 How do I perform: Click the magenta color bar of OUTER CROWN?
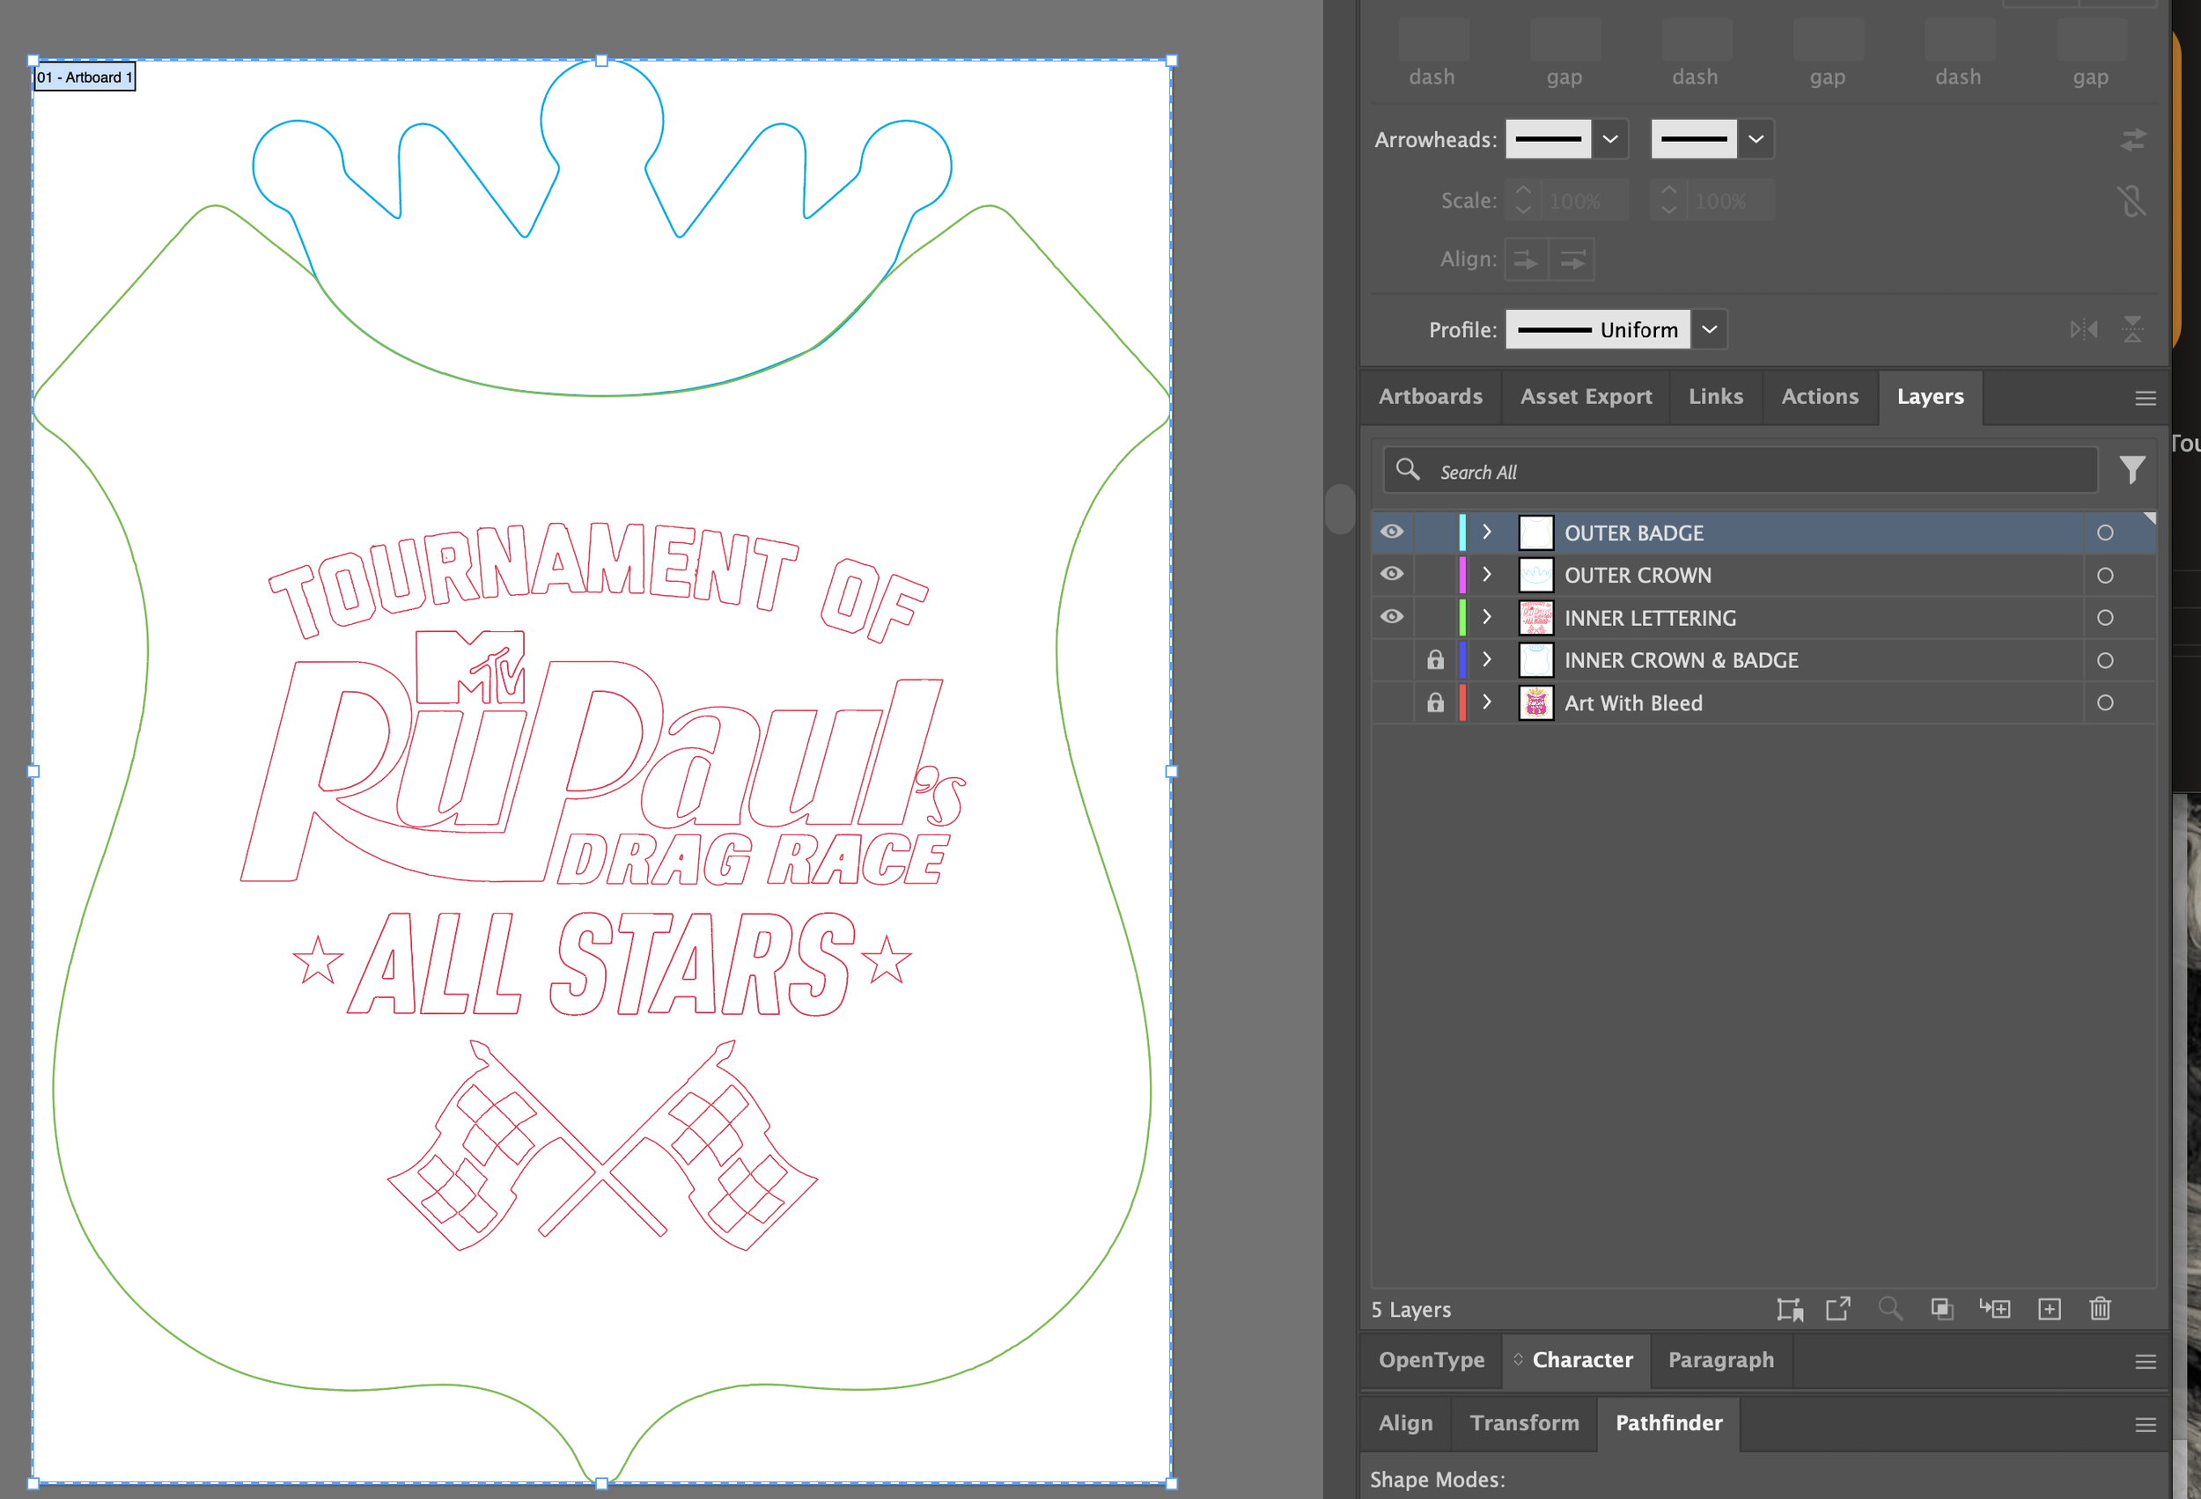coord(1462,575)
